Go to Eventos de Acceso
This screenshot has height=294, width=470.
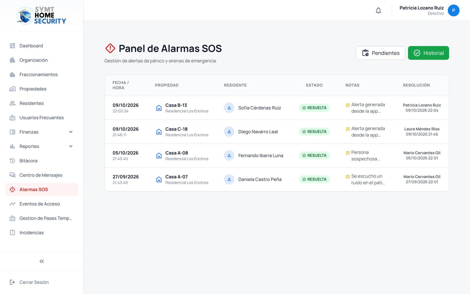(x=42, y=204)
